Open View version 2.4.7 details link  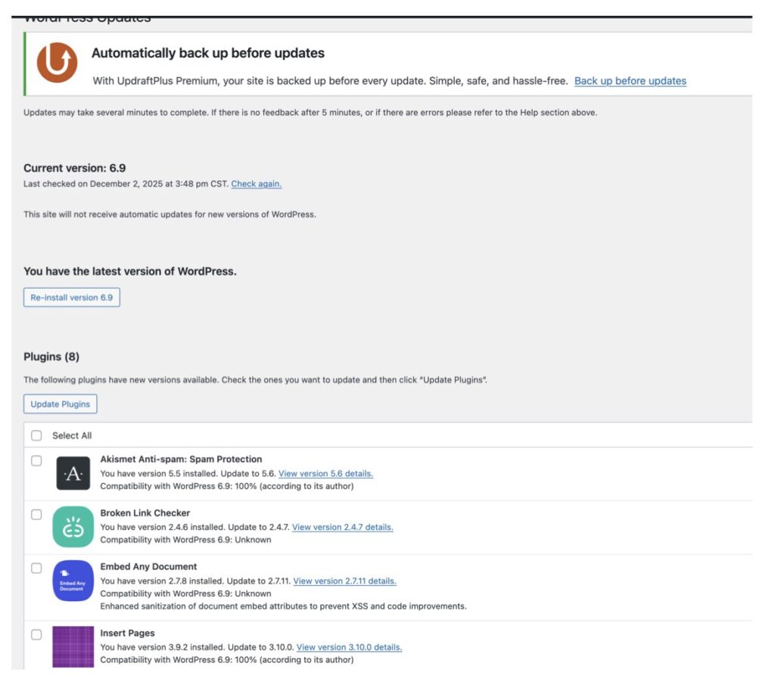342,527
